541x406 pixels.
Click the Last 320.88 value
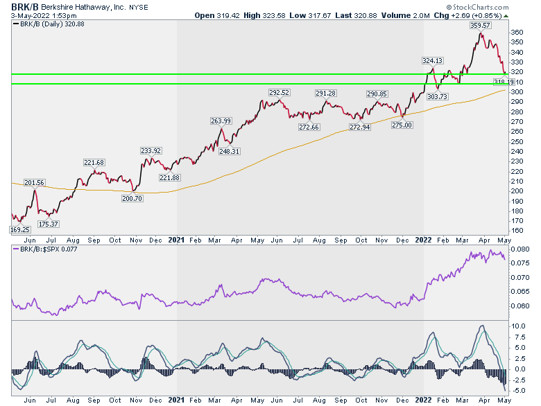point(356,15)
